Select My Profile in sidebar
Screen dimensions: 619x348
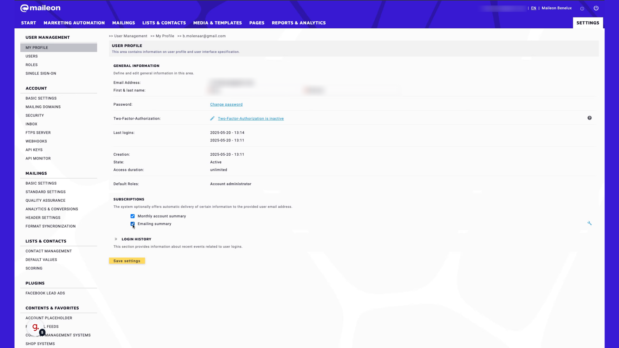coord(59,48)
